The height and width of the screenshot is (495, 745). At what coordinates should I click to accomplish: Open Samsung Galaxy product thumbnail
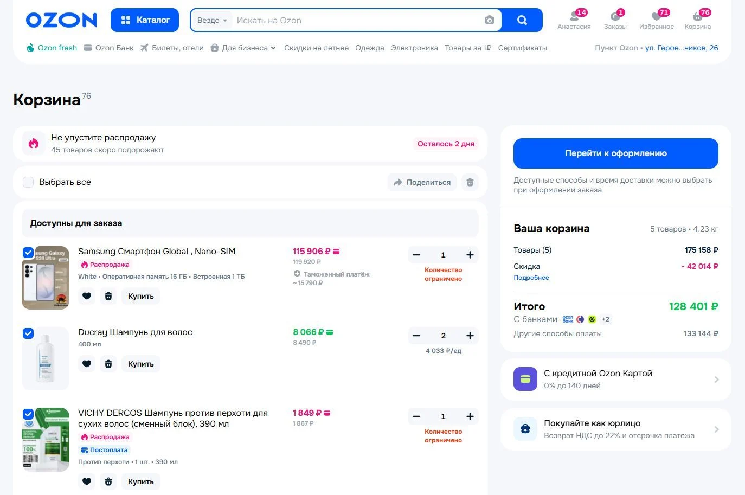point(46,277)
